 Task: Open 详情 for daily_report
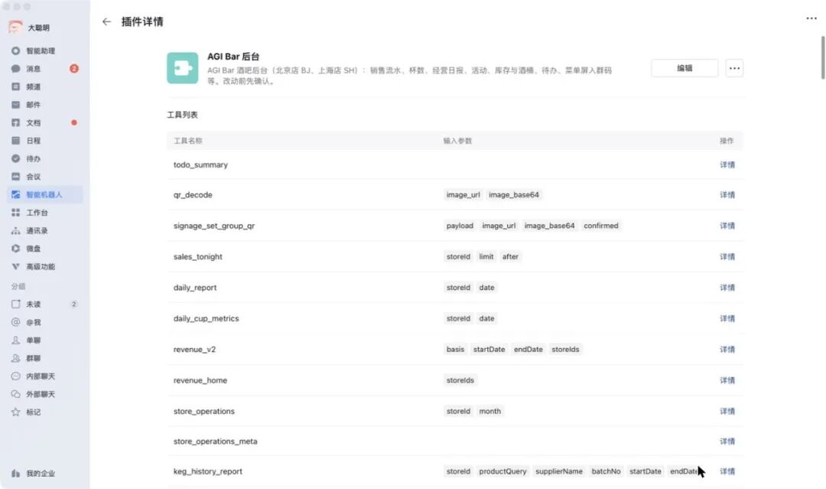727,288
